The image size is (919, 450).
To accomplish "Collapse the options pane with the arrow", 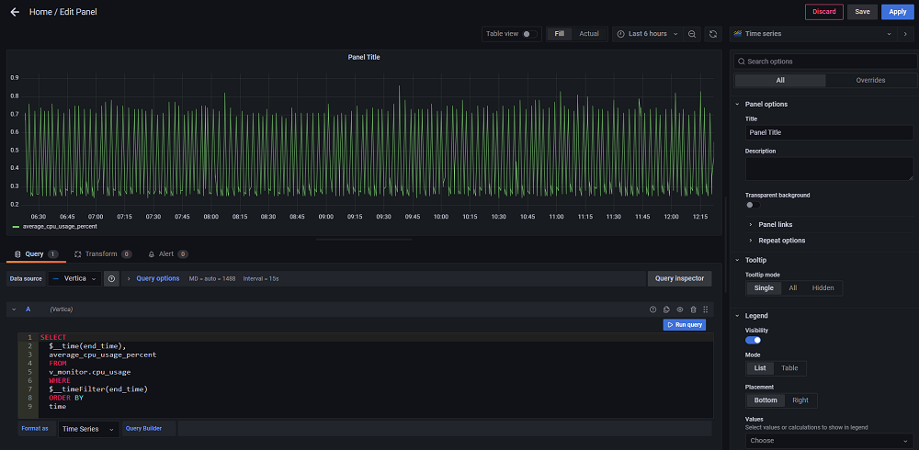I will pos(906,34).
